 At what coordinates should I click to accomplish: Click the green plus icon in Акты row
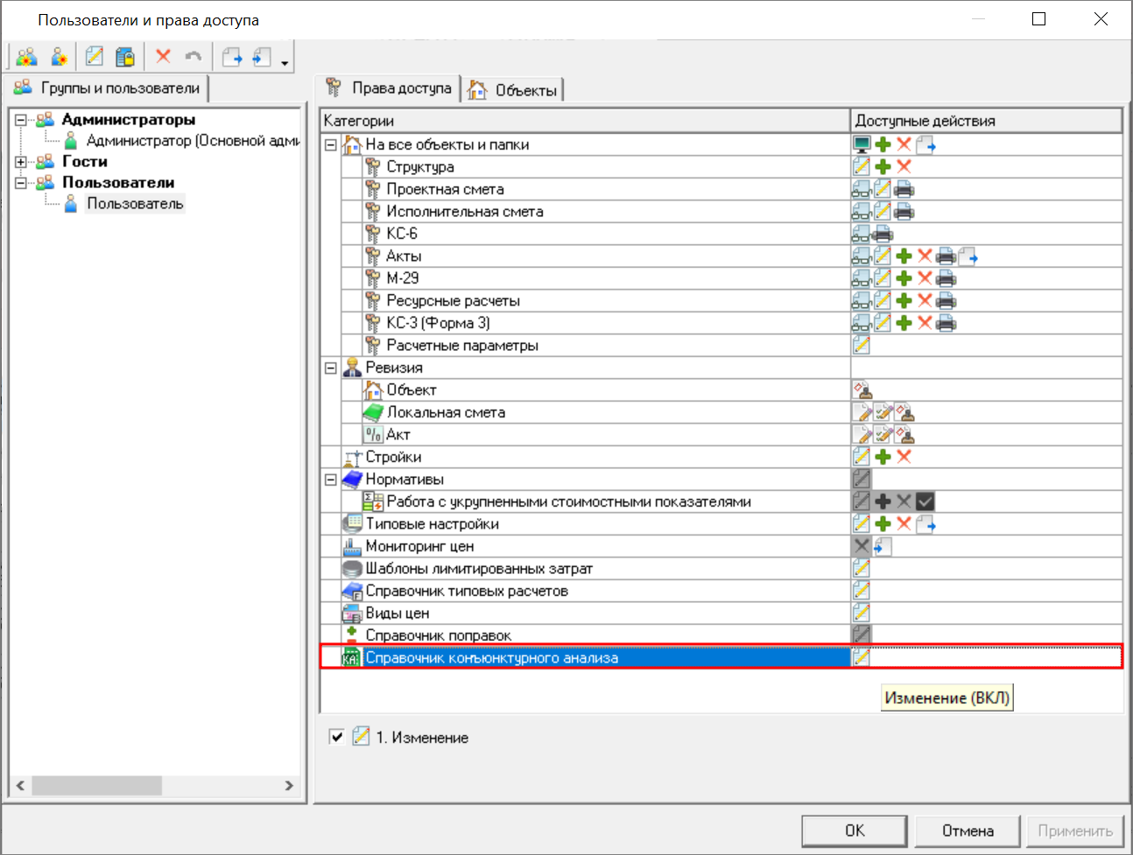tap(904, 256)
